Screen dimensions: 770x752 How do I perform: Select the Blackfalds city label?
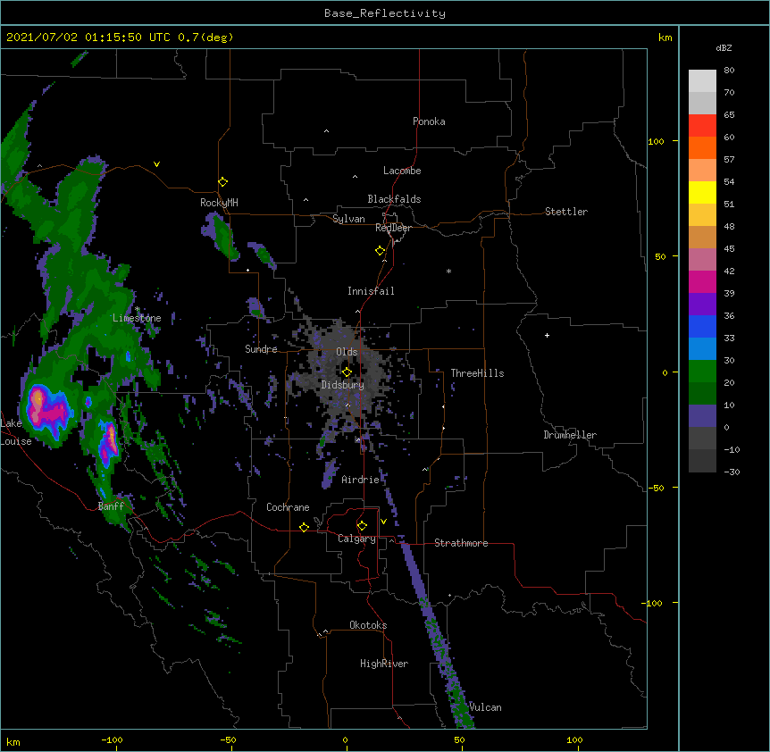394,199
